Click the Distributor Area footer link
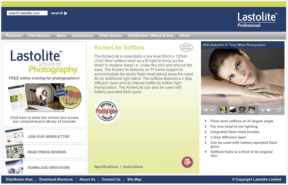 19,179
